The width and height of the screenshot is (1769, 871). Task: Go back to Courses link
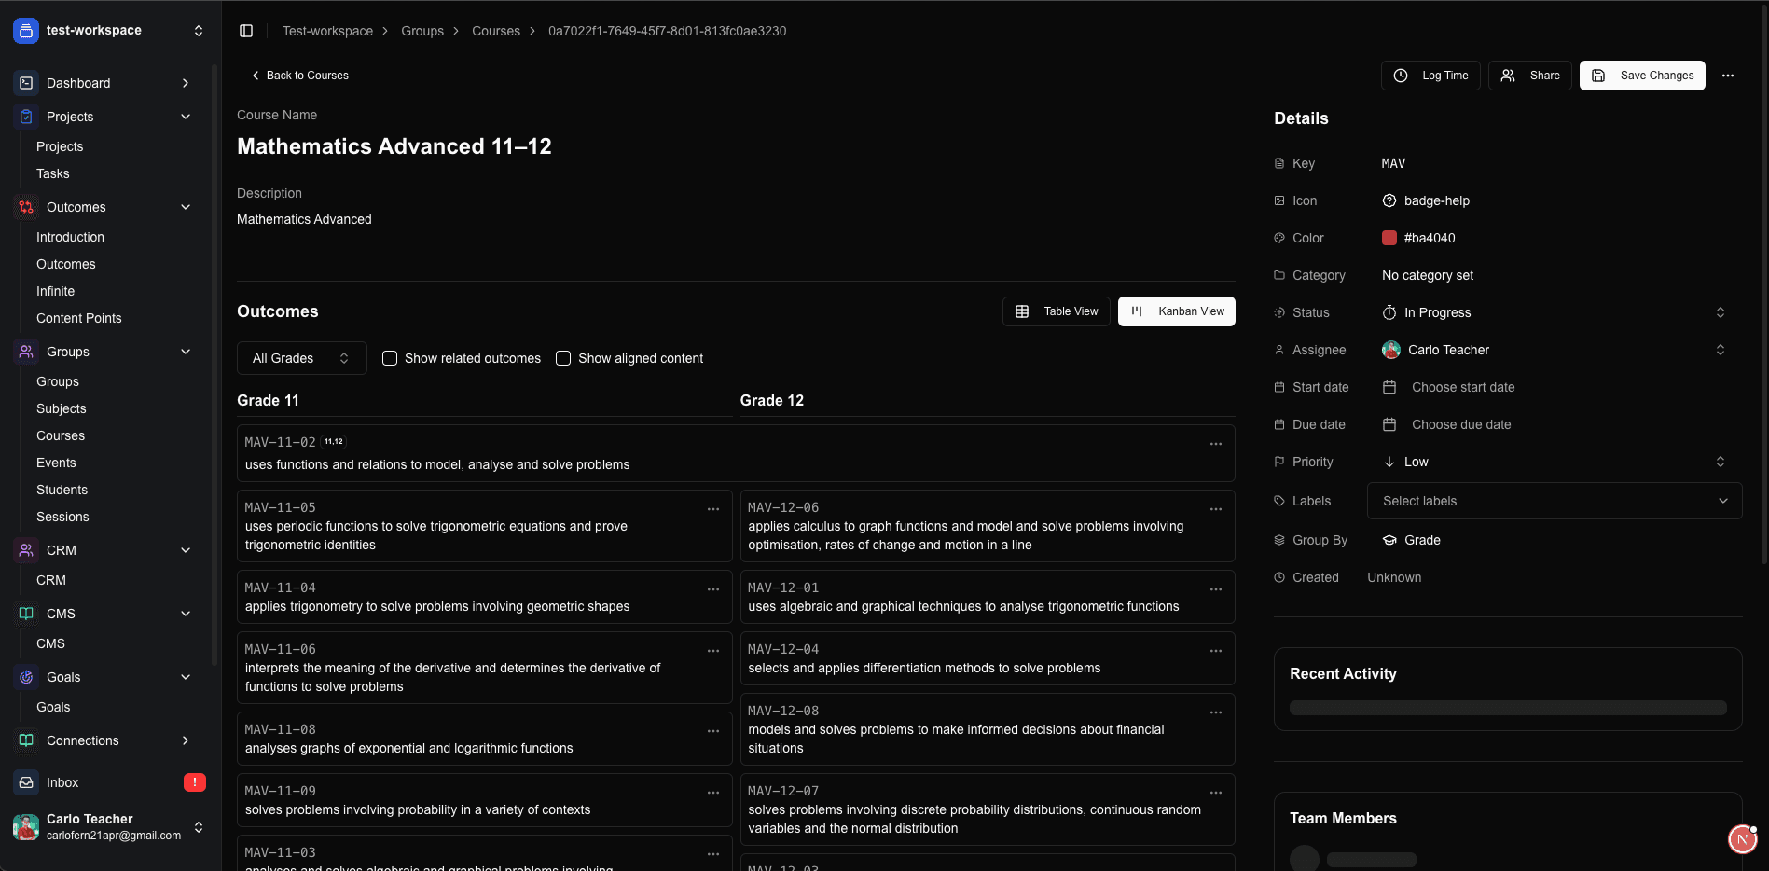[x=300, y=76]
